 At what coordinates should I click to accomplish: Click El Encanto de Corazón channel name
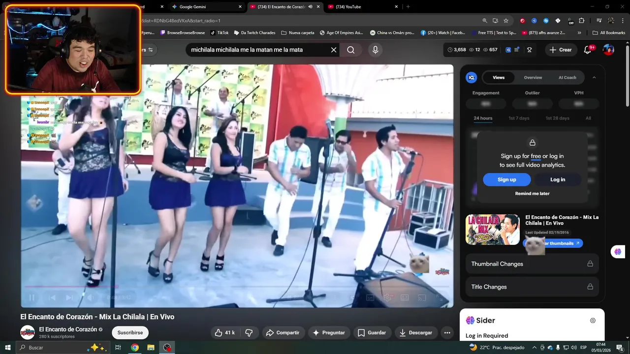tap(68, 329)
